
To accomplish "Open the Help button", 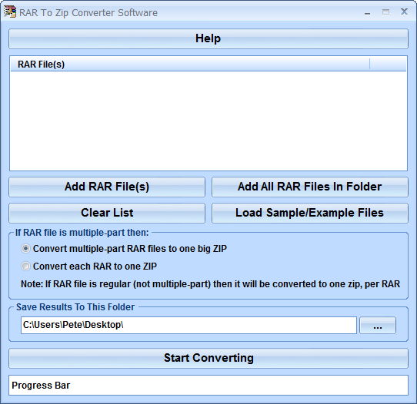I will tap(208, 38).
